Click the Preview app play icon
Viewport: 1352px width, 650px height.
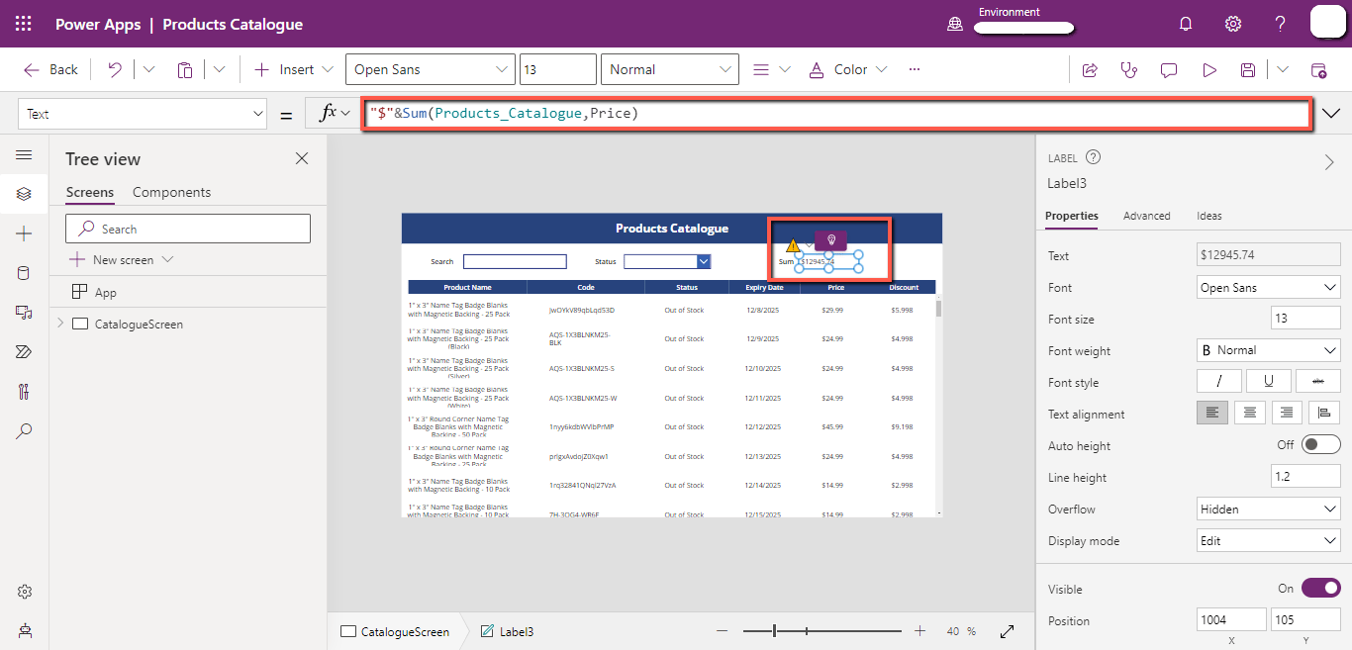[1208, 69]
